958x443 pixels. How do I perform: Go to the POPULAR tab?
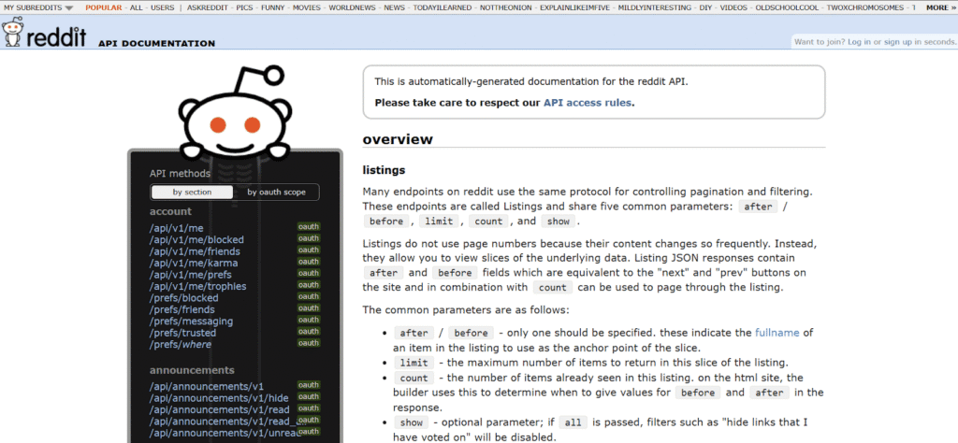pyautogui.click(x=103, y=7)
